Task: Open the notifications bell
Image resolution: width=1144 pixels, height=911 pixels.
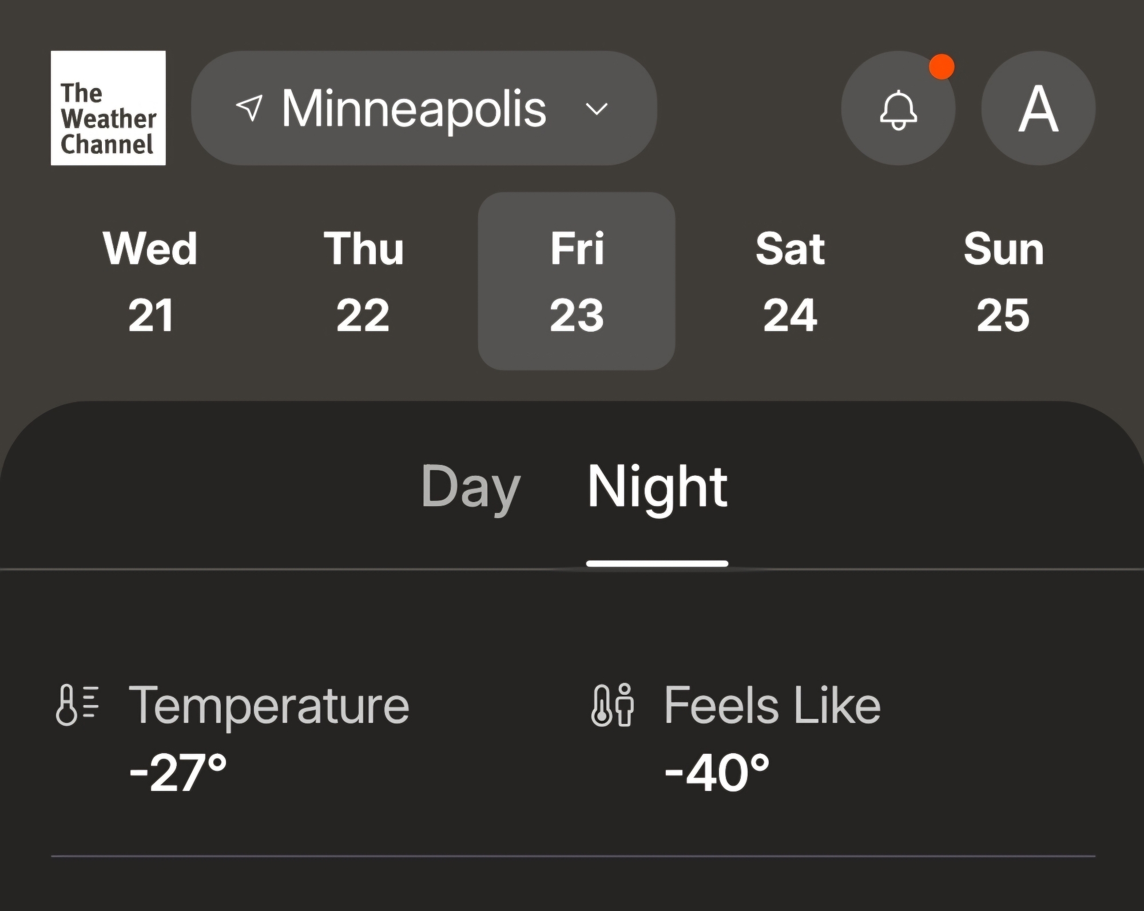Action: point(898,109)
